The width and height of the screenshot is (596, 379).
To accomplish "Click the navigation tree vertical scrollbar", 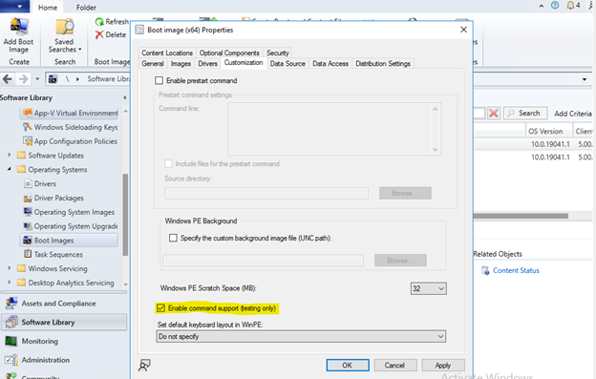I will pyautogui.click(x=125, y=215).
